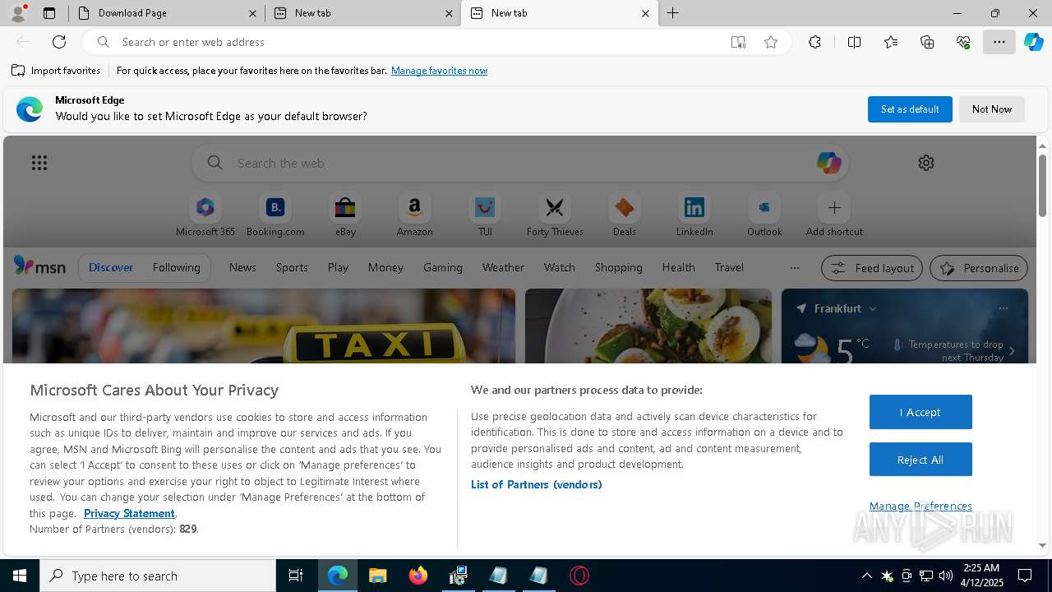Open the Feed layout button
This screenshot has height=592, width=1052.
[872, 268]
